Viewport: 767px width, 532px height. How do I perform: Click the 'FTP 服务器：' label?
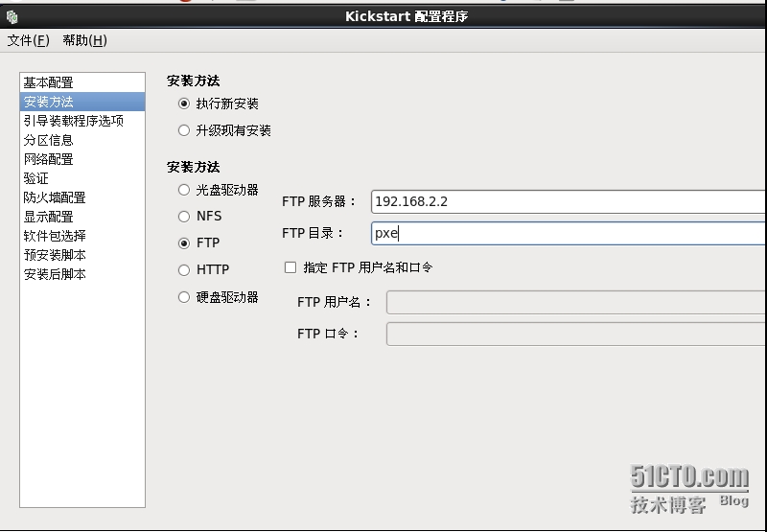tap(319, 201)
